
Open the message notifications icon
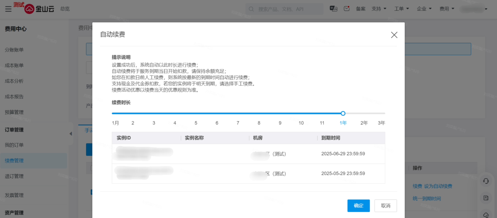pyautogui.click(x=347, y=9)
